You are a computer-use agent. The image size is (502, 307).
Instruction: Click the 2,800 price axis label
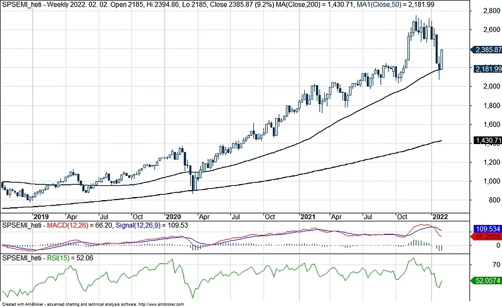pos(491,11)
